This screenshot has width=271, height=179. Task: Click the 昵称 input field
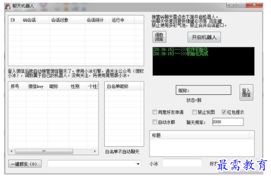[x=203, y=90]
